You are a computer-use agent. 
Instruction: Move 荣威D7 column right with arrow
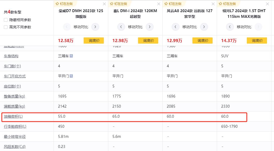(95, 27)
